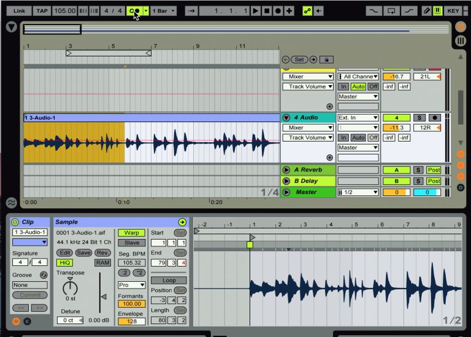Click the Set locator button
Image resolution: width=471 pixels, height=337 pixels.
tap(299, 59)
